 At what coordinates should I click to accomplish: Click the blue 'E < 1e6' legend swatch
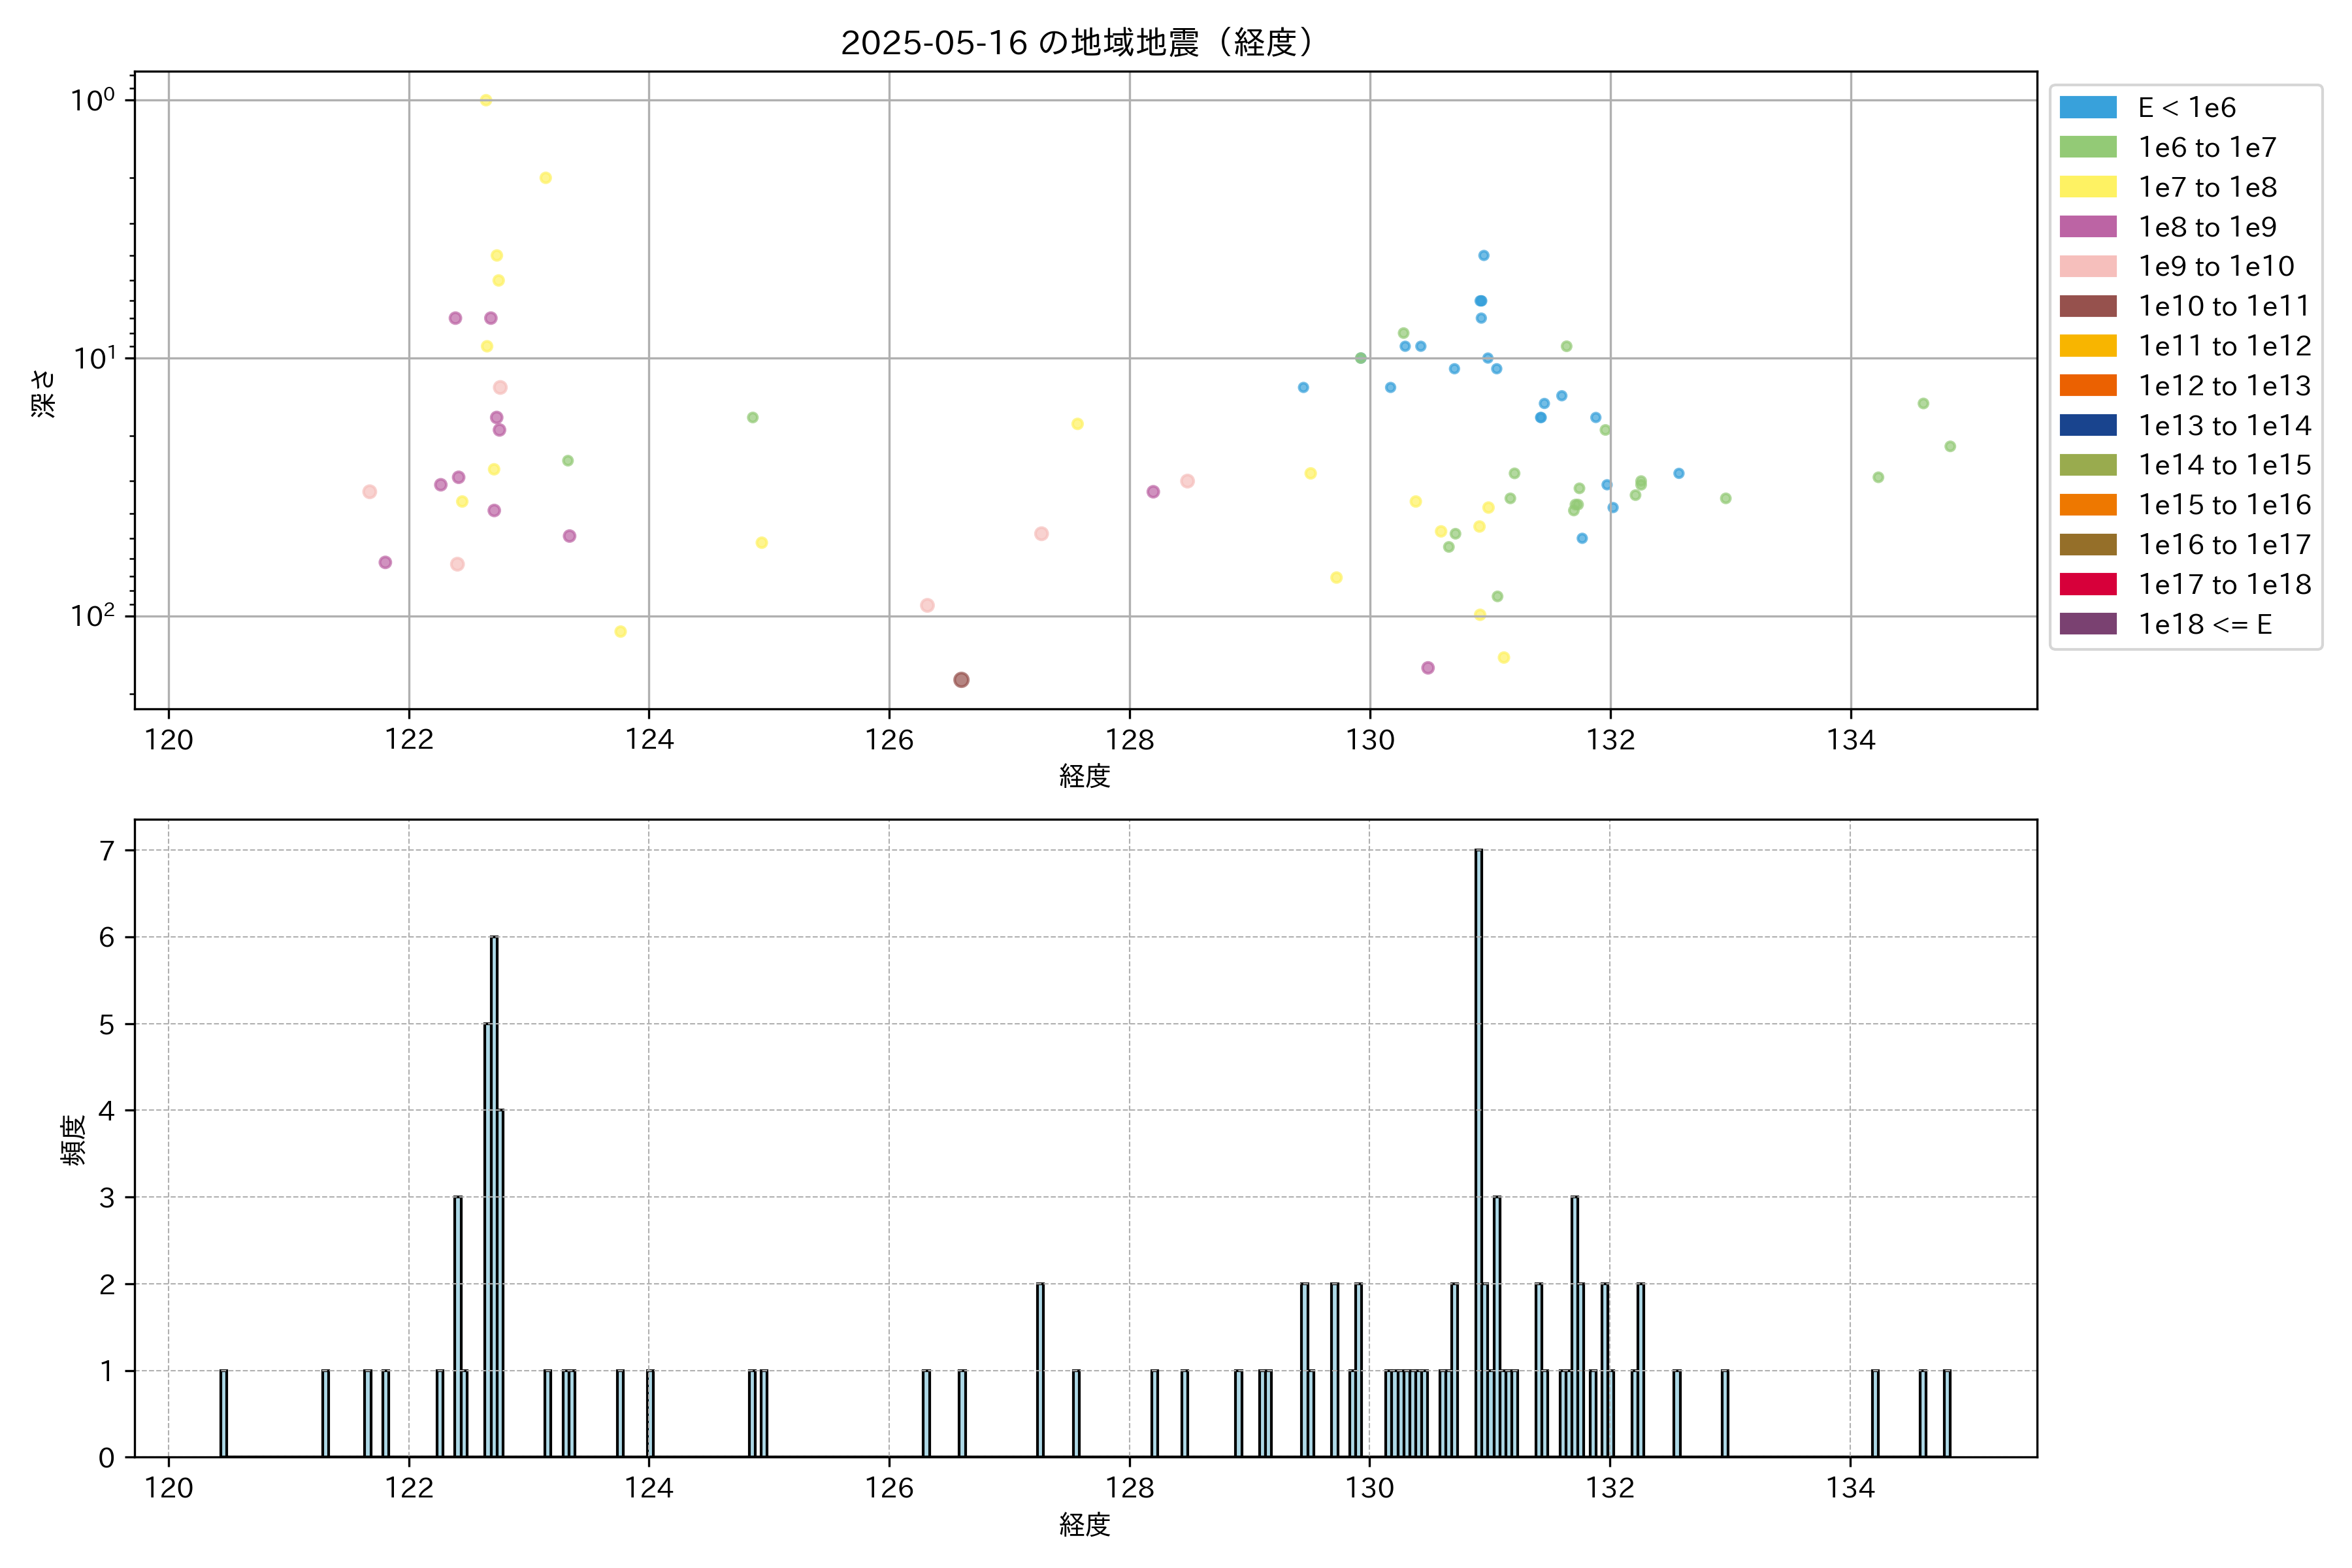[x=2087, y=108]
